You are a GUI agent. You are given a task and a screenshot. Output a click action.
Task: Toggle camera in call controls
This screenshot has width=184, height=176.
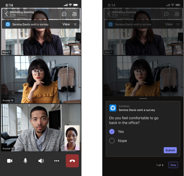10,161
